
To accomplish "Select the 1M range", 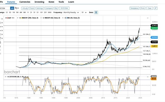I will click(x=13, y=12).
